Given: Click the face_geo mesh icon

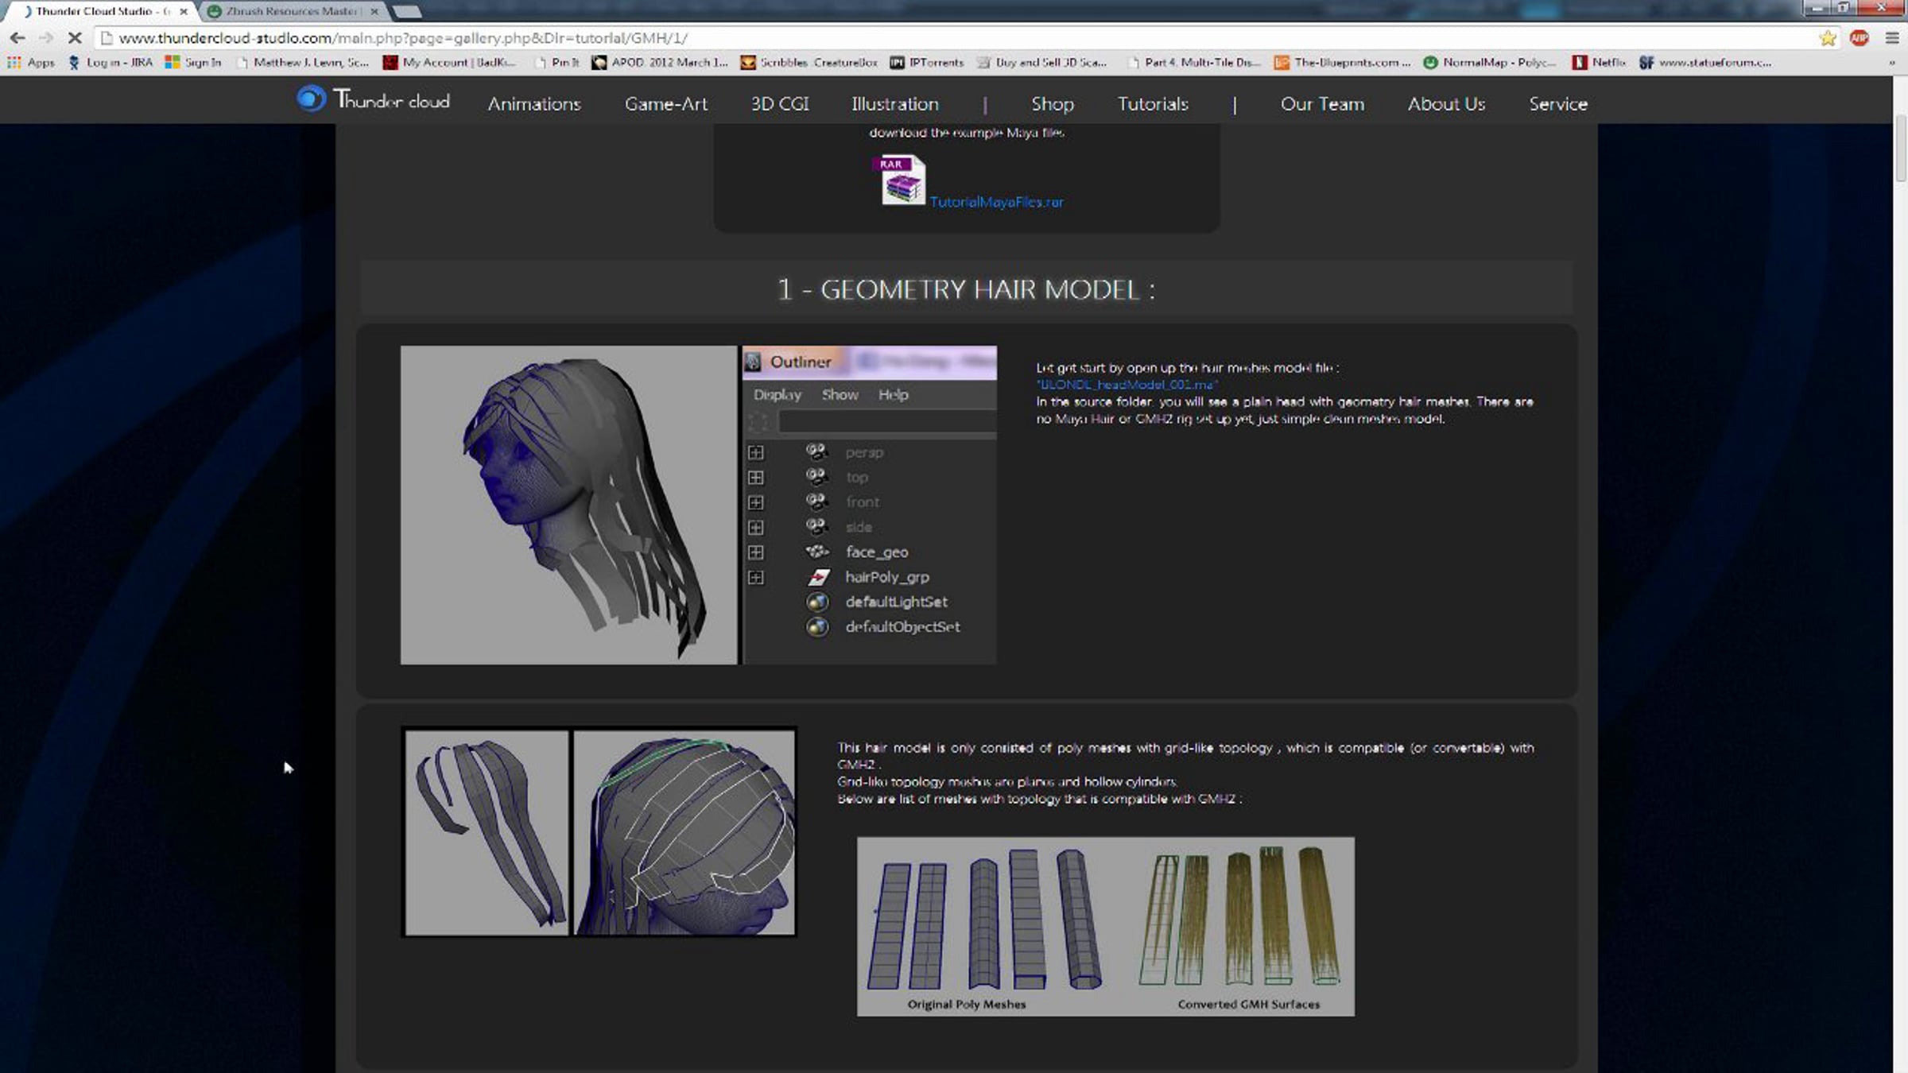Looking at the screenshot, I should (816, 552).
